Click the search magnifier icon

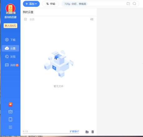click(x=134, y=4)
